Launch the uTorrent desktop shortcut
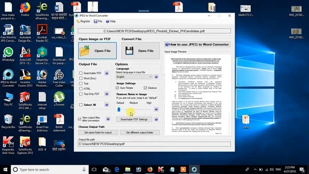This screenshot has width=309, height=174. 59,99
